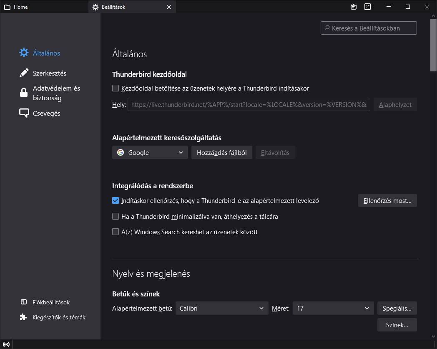437x349 pixels.
Task: Open the Google default search engine dropdown
Action: [150, 152]
